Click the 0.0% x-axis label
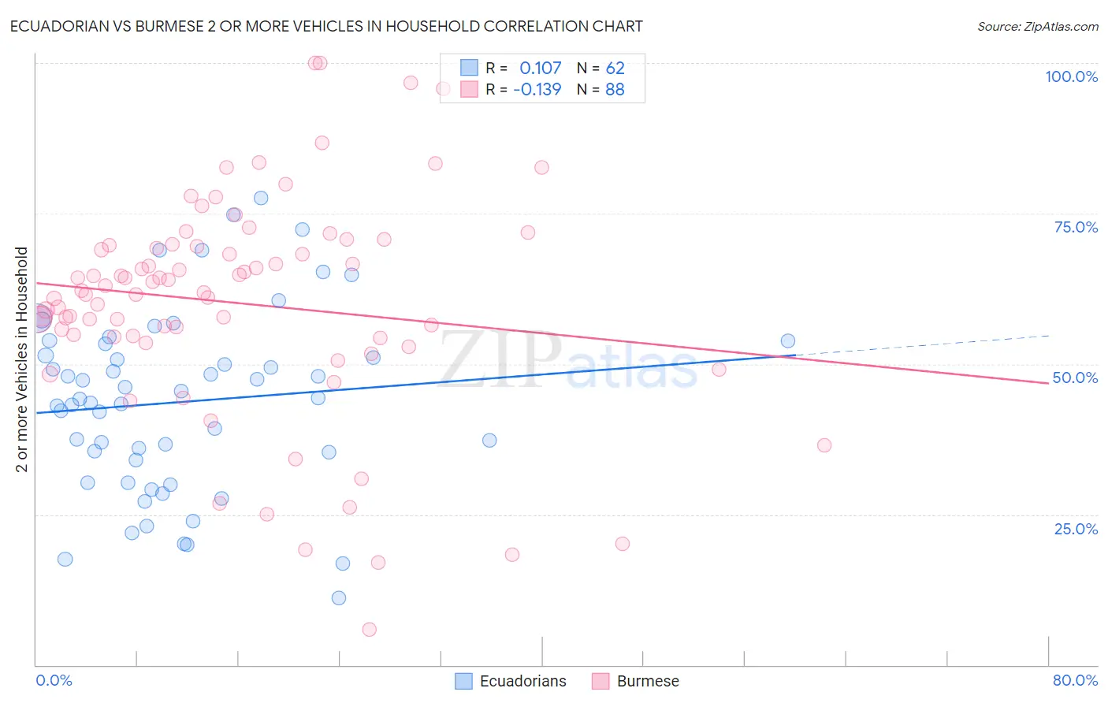This screenshot has height=703, width=1108. point(54,680)
